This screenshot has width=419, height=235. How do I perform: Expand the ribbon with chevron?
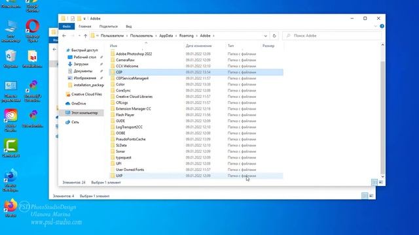[x=375, y=26]
